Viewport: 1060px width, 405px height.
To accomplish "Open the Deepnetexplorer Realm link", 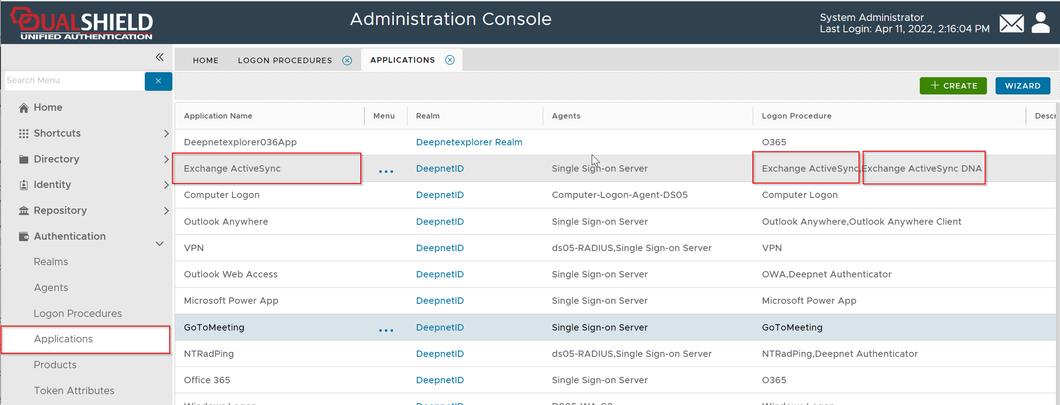I will (x=469, y=142).
